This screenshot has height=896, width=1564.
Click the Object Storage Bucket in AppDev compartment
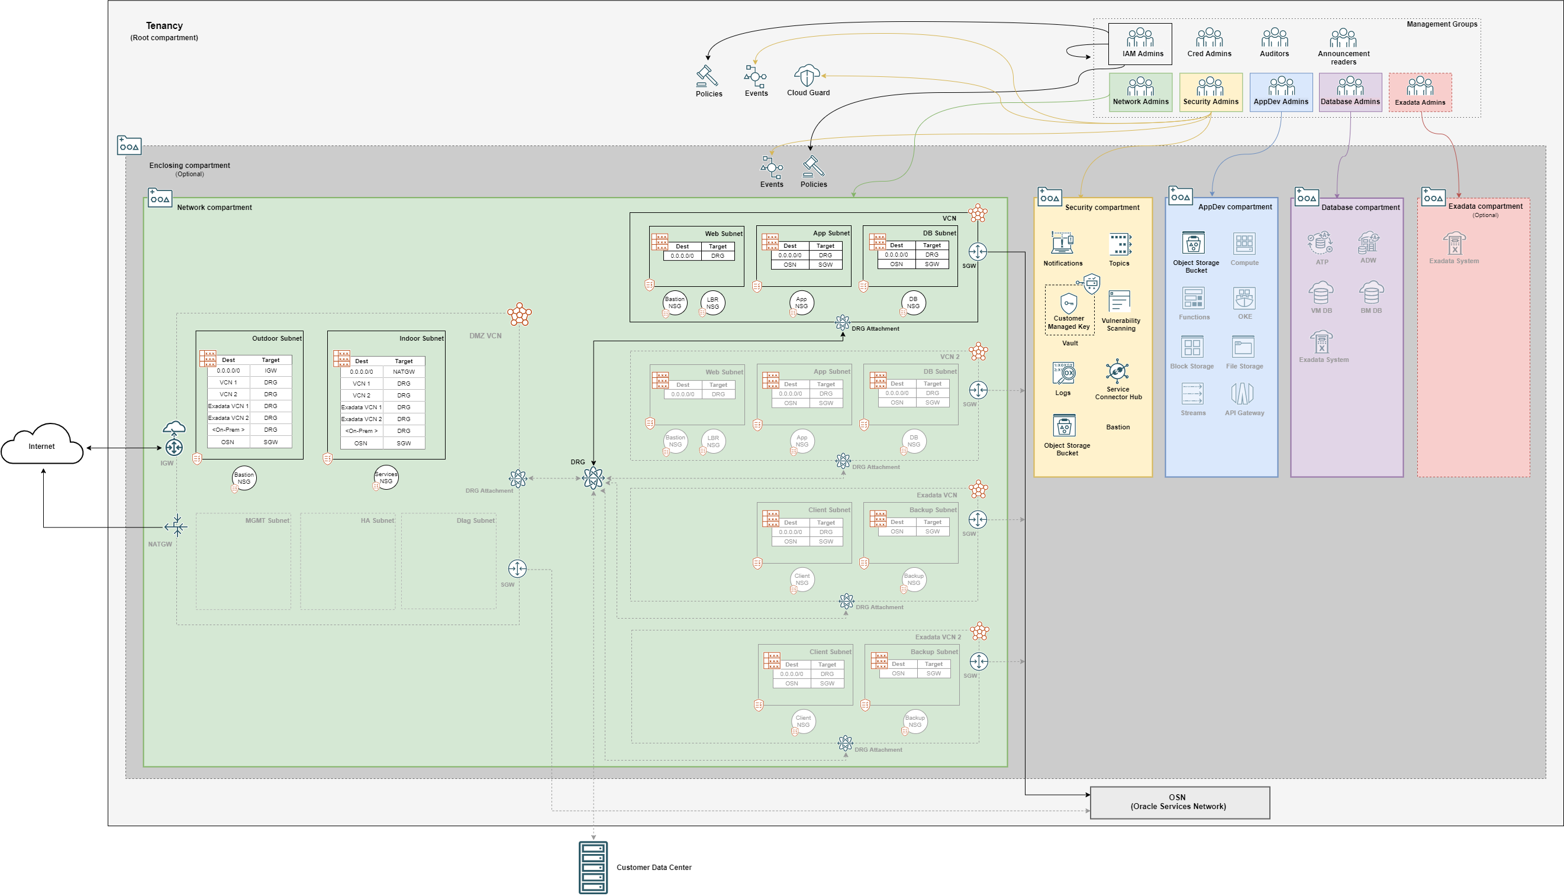click(x=1194, y=243)
